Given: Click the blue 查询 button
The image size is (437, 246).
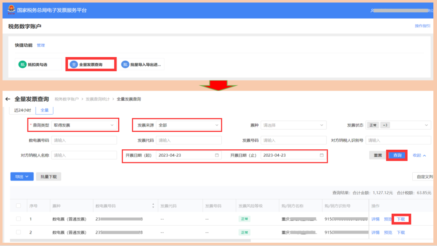Looking at the screenshot, I should coord(397,155).
